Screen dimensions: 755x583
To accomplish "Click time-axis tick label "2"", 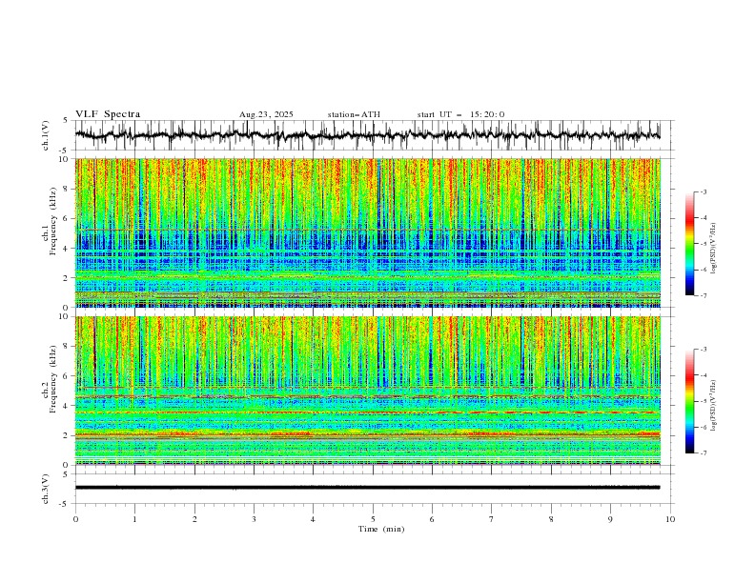I will (x=194, y=519).
